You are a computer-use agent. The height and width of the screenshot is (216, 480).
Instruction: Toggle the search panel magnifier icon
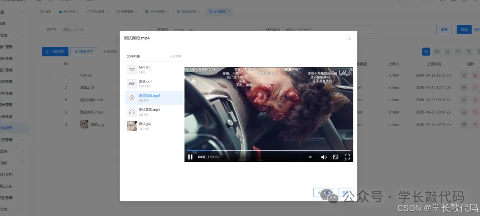(x=426, y=51)
